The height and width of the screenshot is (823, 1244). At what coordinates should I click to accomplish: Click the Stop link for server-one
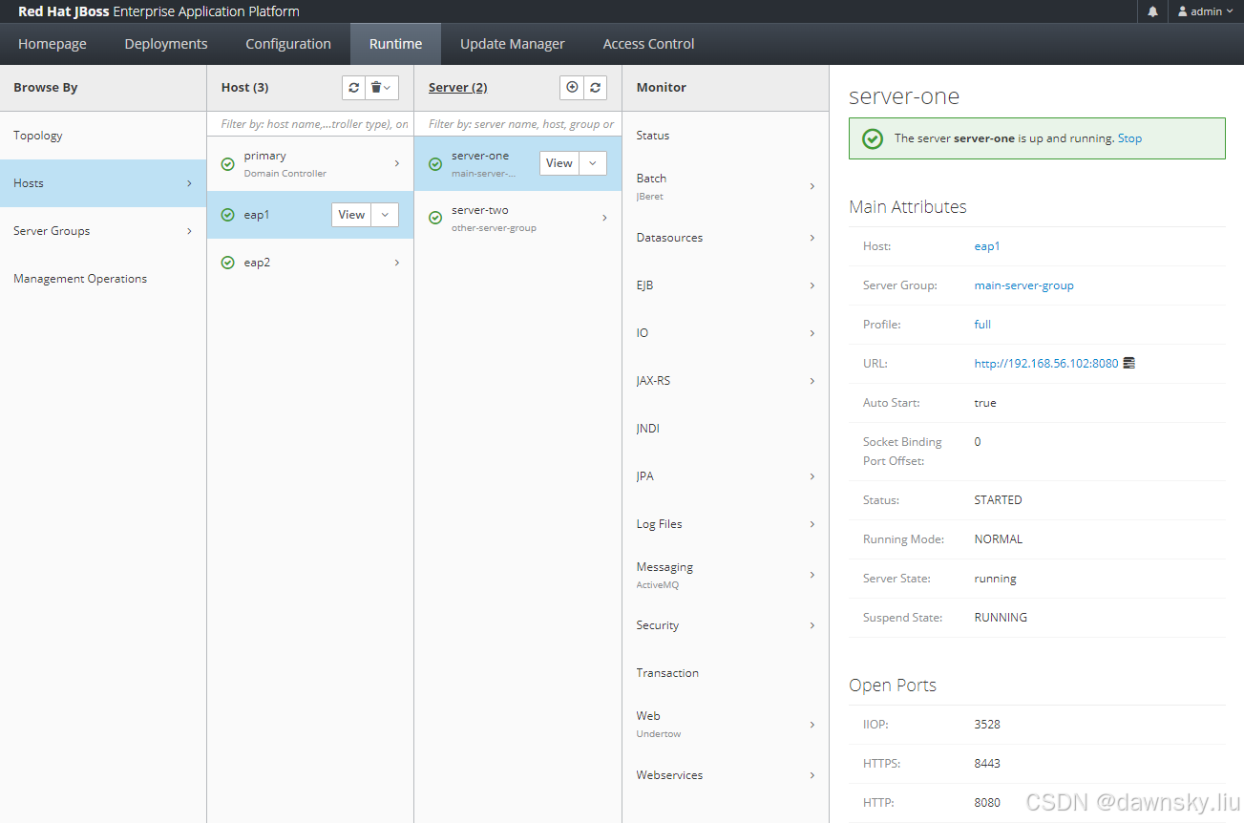[x=1129, y=138]
